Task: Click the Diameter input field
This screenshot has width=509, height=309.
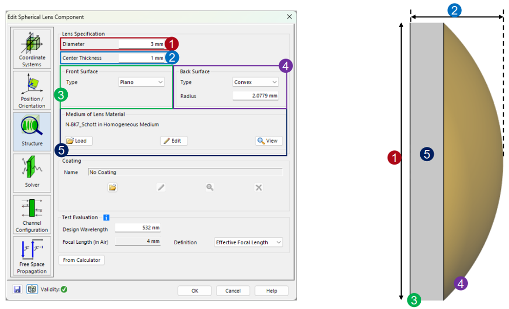Action: pos(142,44)
